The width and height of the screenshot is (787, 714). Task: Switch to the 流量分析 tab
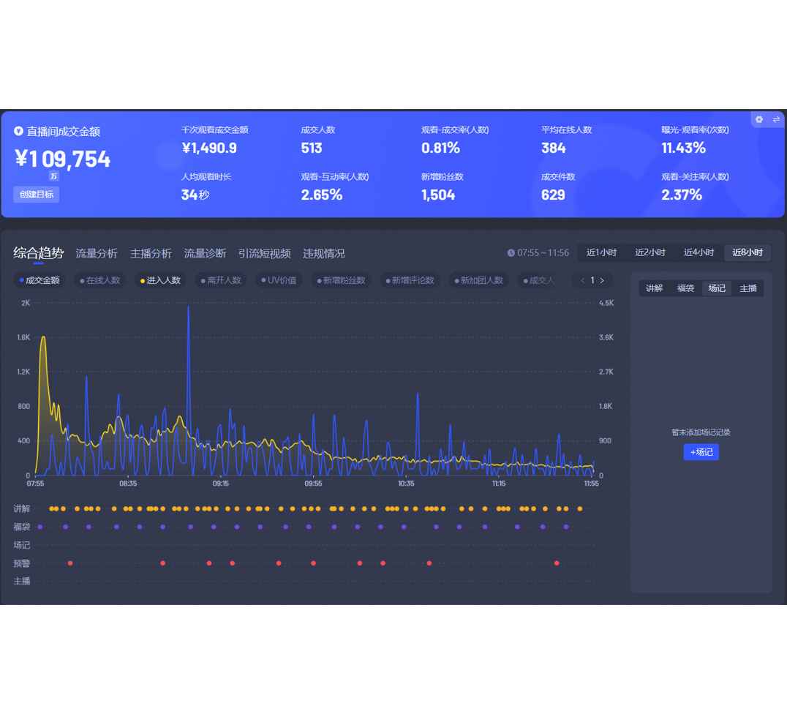(x=97, y=253)
